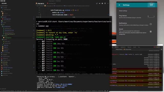The image size is (164, 92).
Task: Click the Vue icon beside SettingsDialog.vue
Action: (4, 34)
